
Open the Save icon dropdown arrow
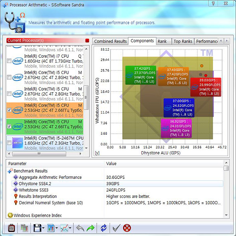43,228
